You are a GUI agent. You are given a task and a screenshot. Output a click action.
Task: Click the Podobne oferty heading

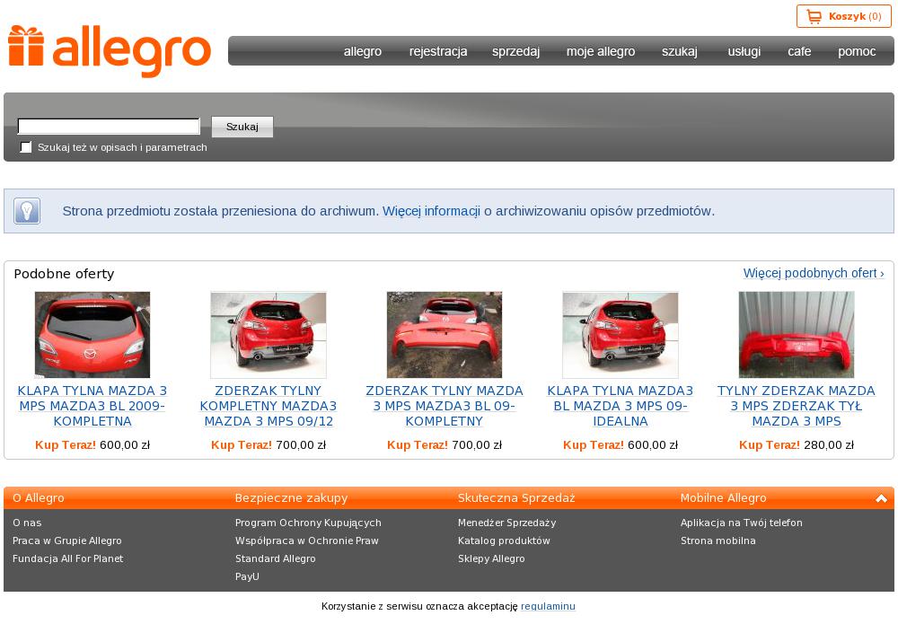pyautogui.click(x=64, y=274)
